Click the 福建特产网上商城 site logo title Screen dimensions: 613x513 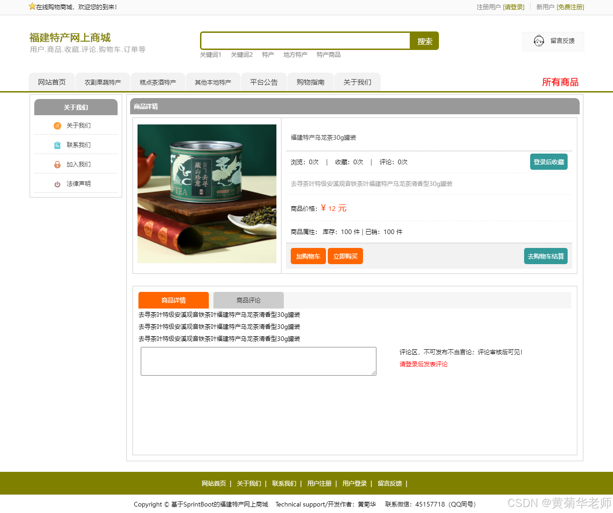[x=70, y=37]
